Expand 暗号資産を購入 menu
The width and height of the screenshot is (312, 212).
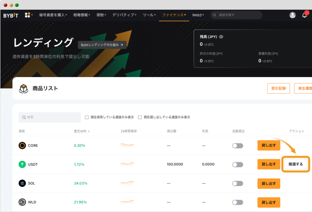pyautogui.click(x=53, y=15)
